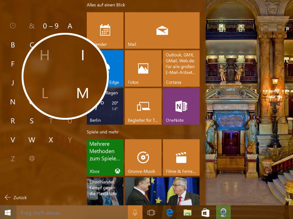
Task: Open Begleiter für Telefon tile
Action: coord(143,106)
